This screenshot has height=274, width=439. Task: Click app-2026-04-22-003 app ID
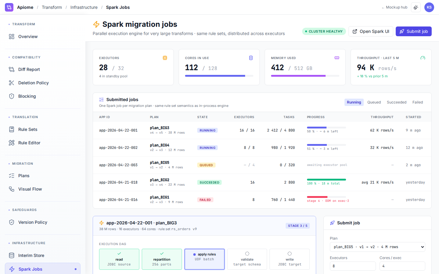[x=118, y=165]
